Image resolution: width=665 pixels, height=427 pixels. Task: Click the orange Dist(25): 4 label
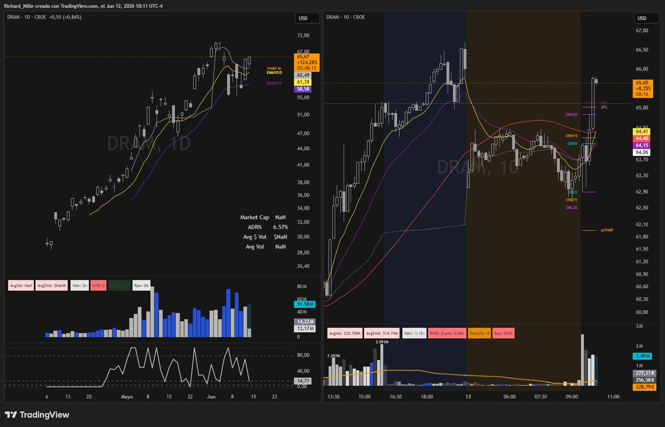point(479,333)
